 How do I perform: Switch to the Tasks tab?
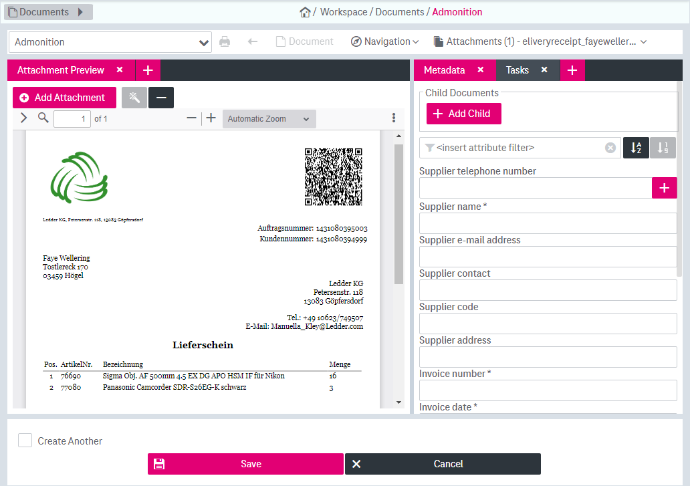tap(516, 70)
